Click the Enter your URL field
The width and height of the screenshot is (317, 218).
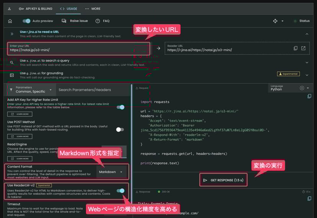(78, 48)
